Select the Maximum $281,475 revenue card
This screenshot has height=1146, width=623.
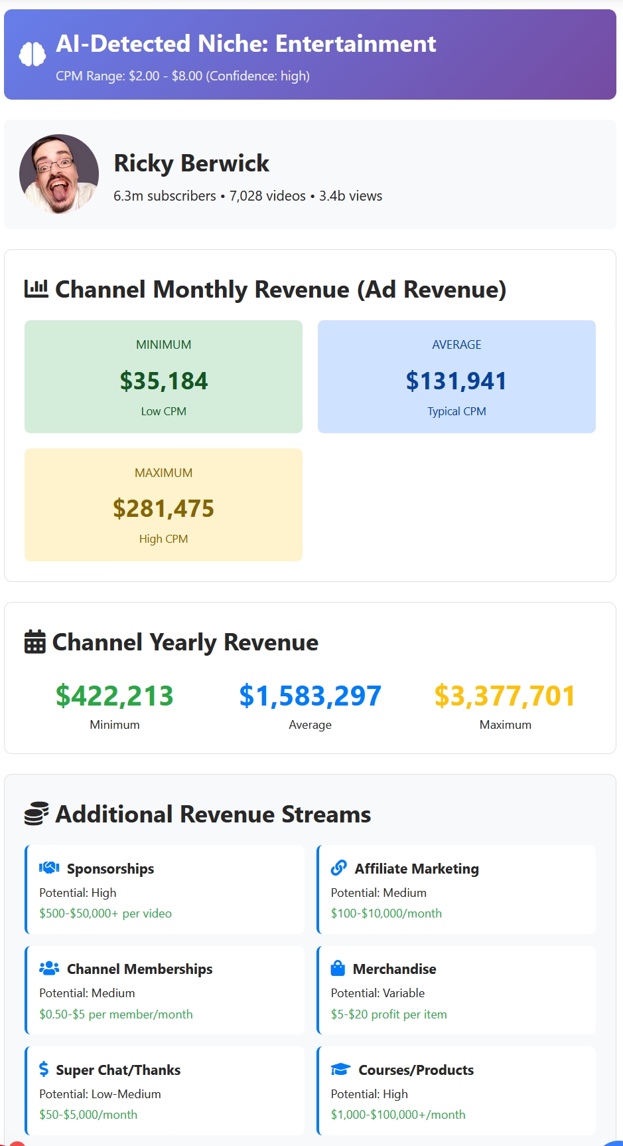click(x=163, y=505)
